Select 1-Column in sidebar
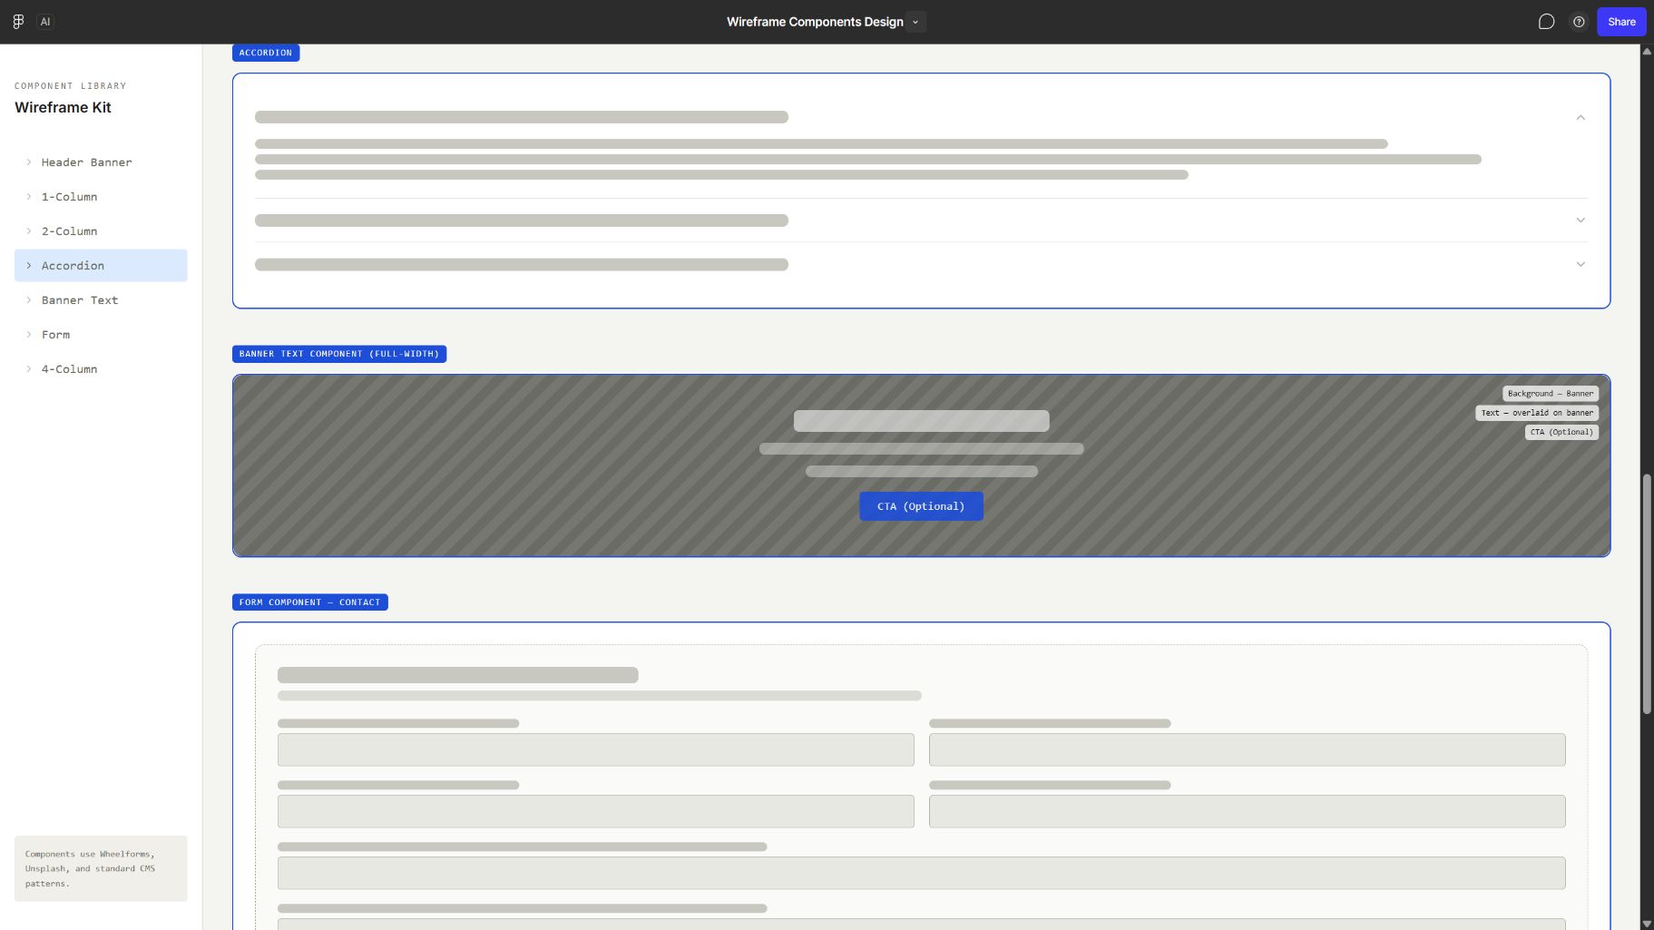1654x930 pixels. 101,197
